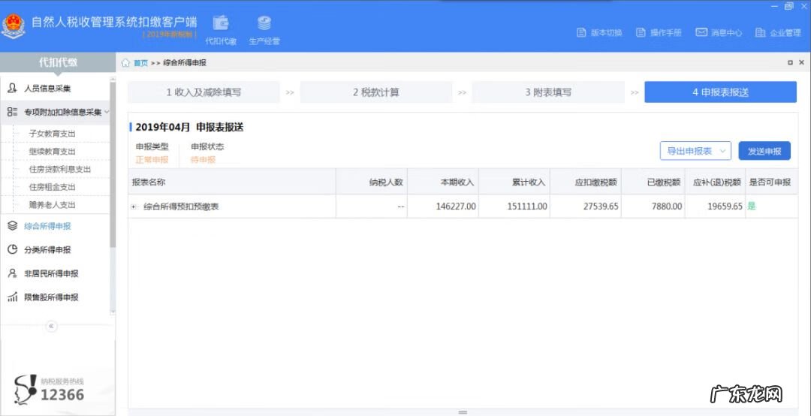
Task: Restore the inner panel window icon
Action: (x=790, y=62)
